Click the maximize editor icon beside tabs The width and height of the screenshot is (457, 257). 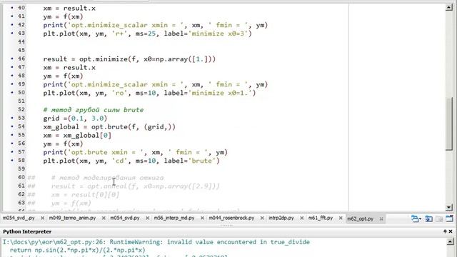point(449,218)
